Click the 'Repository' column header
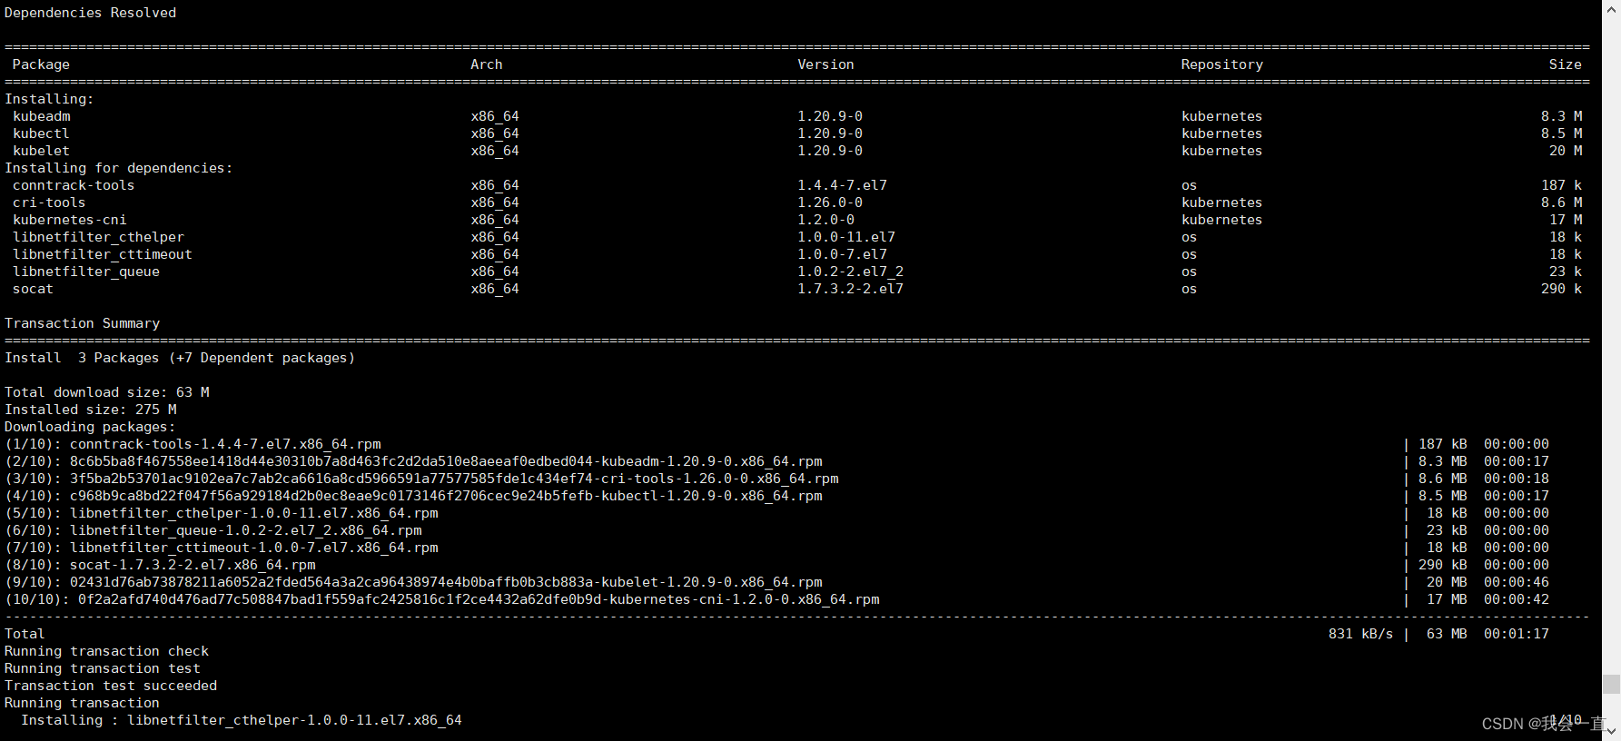The width and height of the screenshot is (1621, 741). [1221, 64]
